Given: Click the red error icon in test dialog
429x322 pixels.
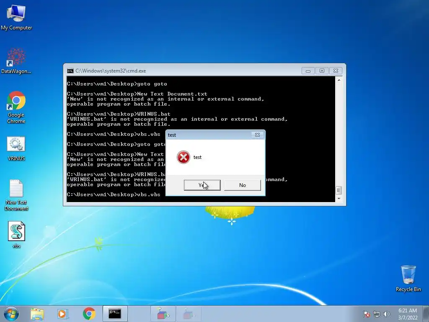Looking at the screenshot, I should point(183,157).
